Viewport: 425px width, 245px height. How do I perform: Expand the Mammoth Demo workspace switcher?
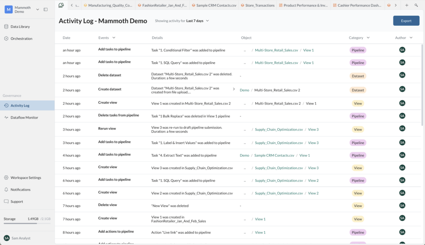[x=38, y=10]
